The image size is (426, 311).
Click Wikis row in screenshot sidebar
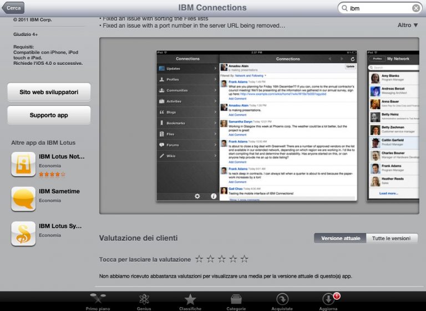pos(188,156)
